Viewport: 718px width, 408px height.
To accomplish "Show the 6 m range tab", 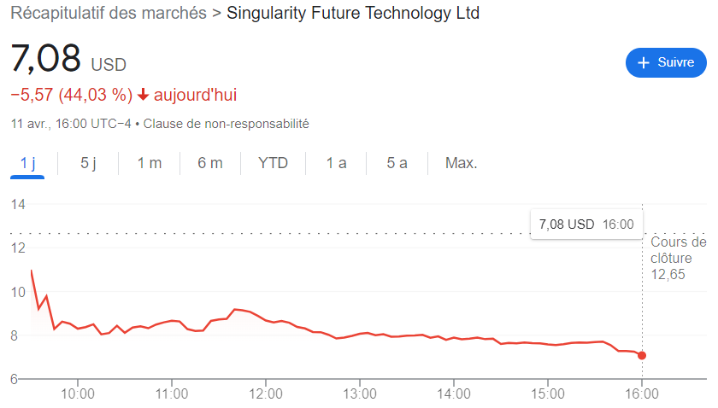I will point(210,163).
